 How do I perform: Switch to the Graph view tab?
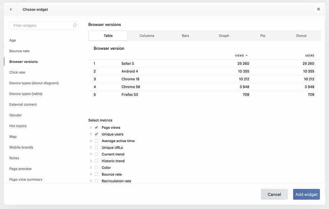coord(224,36)
